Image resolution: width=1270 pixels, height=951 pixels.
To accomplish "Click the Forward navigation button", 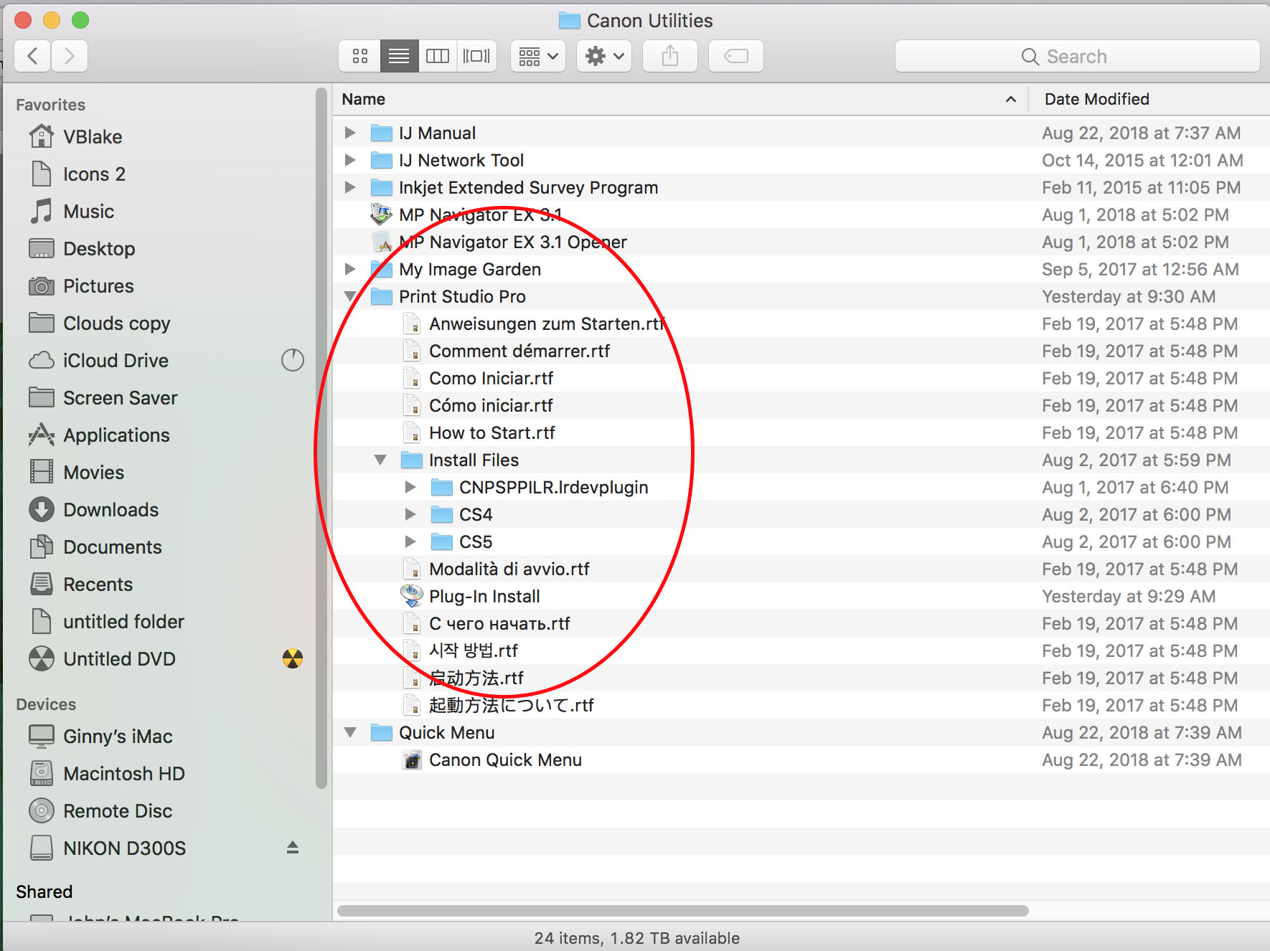I will point(69,56).
